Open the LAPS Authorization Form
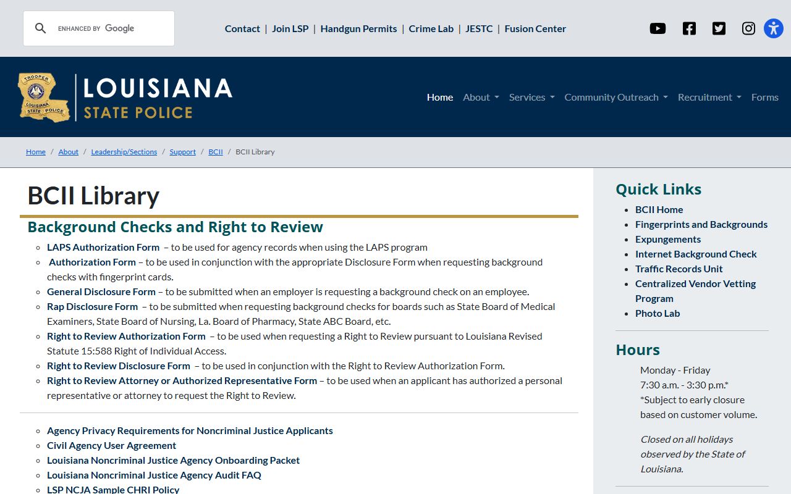 103,247
